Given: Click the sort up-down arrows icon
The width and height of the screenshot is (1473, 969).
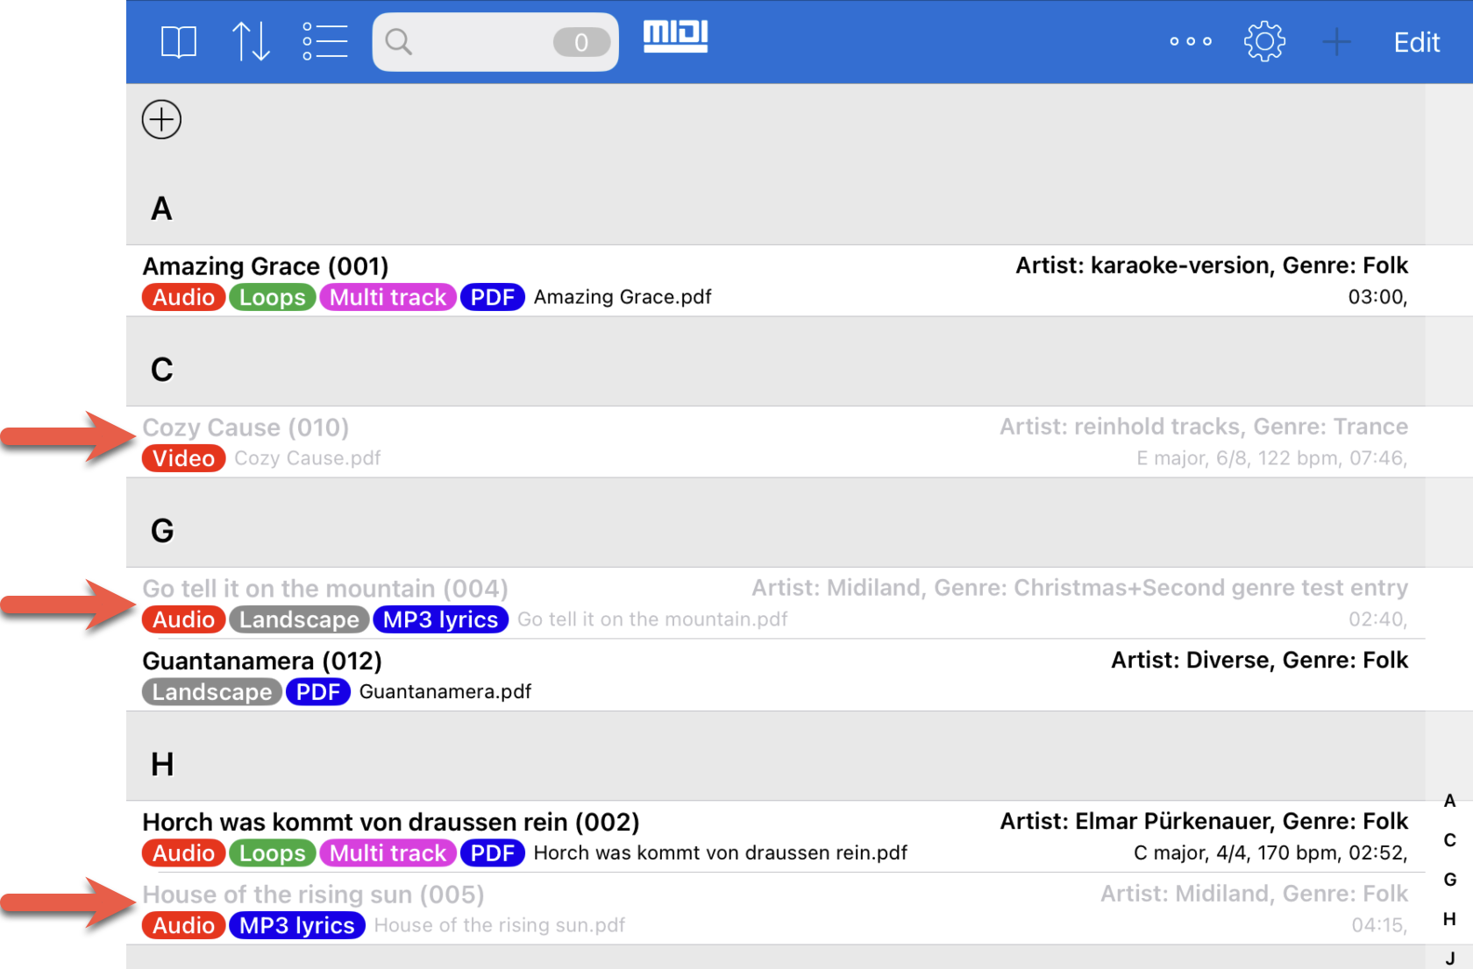Looking at the screenshot, I should tap(250, 42).
